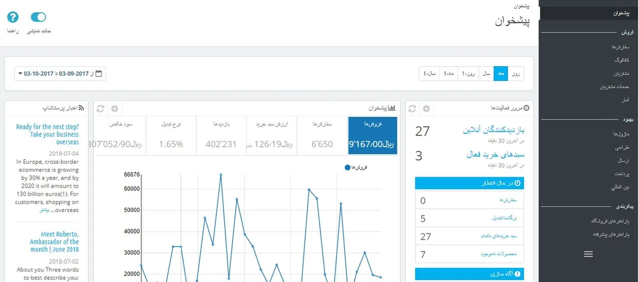Select the فروش‌ها sales KPI tab

[x=372, y=136]
